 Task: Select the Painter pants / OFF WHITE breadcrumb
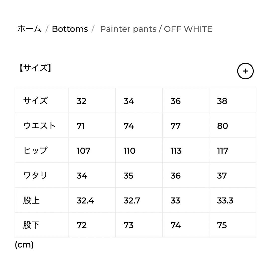tap(156, 29)
